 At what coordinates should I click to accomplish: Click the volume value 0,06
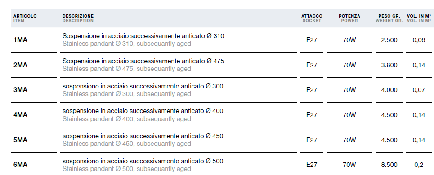click(419, 40)
